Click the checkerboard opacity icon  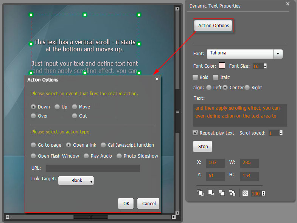pos(245,193)
